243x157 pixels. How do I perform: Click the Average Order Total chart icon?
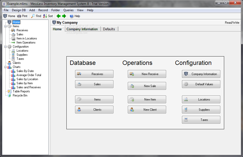[x=13, y=75]
